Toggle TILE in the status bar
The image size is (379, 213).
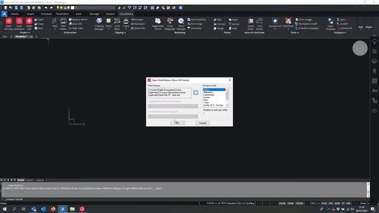pos(313,204)
